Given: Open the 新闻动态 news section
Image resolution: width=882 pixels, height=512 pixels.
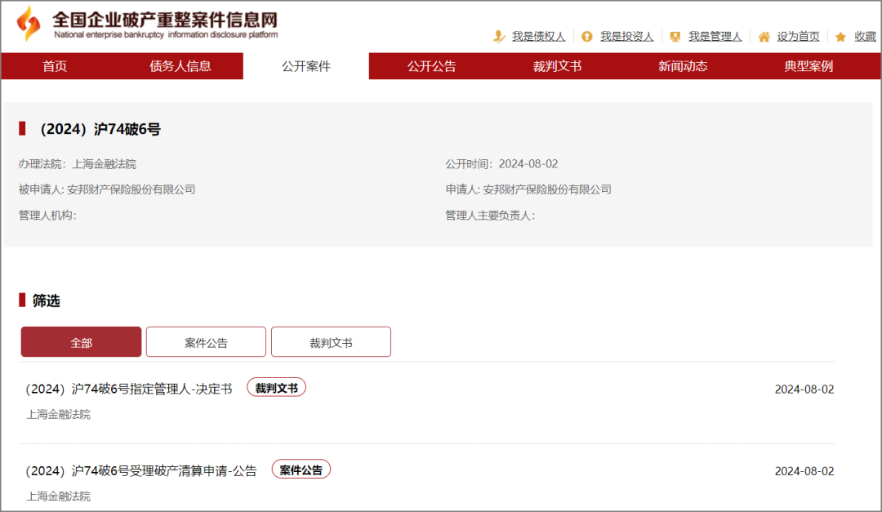Looking at the screenshot, I should [x=681, y=66].
